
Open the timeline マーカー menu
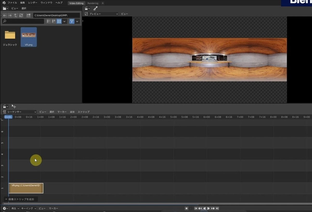point(54,208)
